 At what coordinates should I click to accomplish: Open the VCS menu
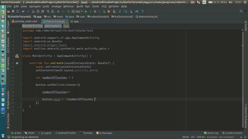[x=104, y=6]
